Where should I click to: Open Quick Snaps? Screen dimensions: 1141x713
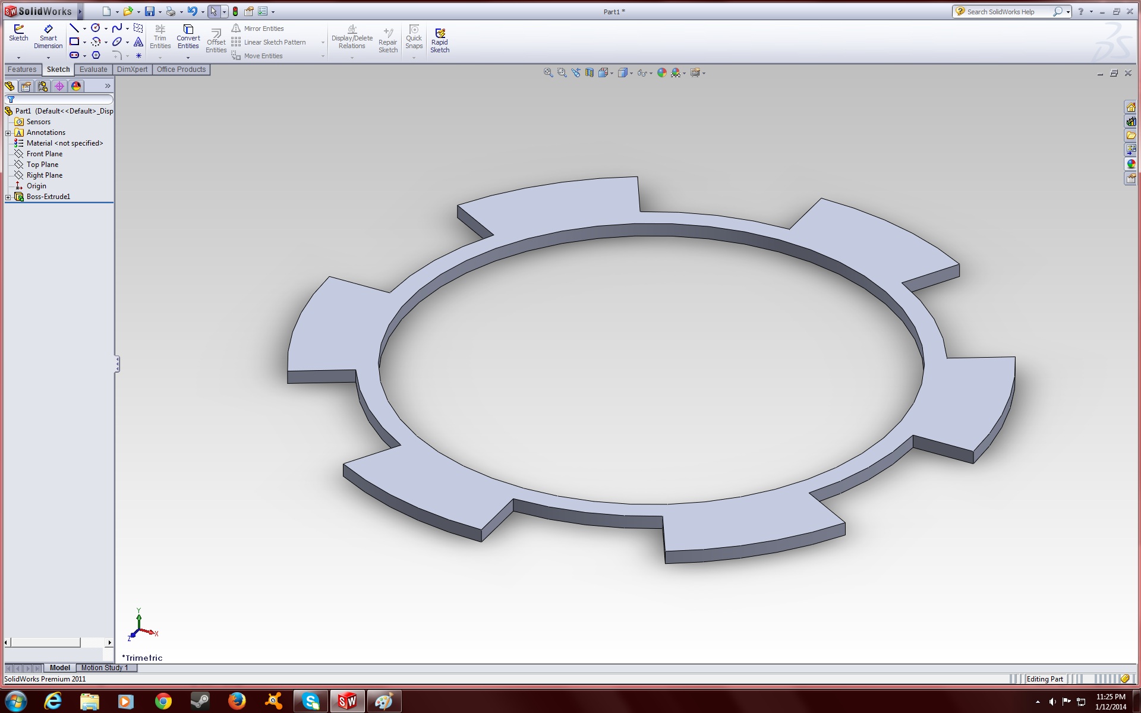tap(414, 37)
